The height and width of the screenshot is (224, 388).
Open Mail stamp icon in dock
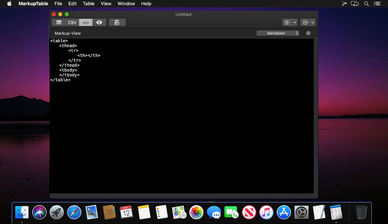(x=91, y=212)
